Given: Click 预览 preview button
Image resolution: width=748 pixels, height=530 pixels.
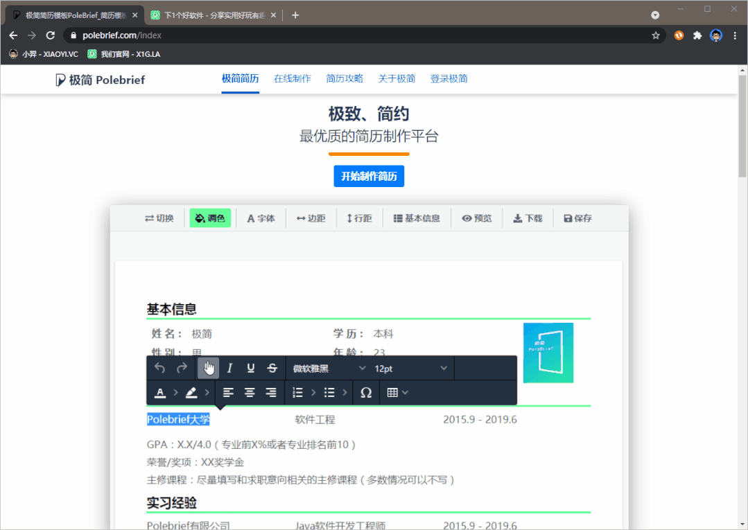Looking at the screenshot, I should (x=476, y=218).
